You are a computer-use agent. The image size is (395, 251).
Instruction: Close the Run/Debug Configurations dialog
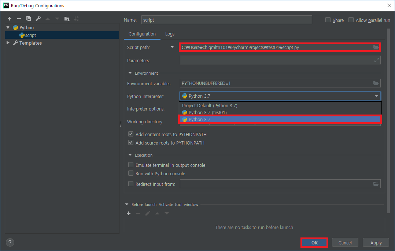point(389,5)
